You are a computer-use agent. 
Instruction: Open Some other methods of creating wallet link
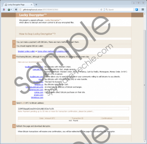coord(53,51)
